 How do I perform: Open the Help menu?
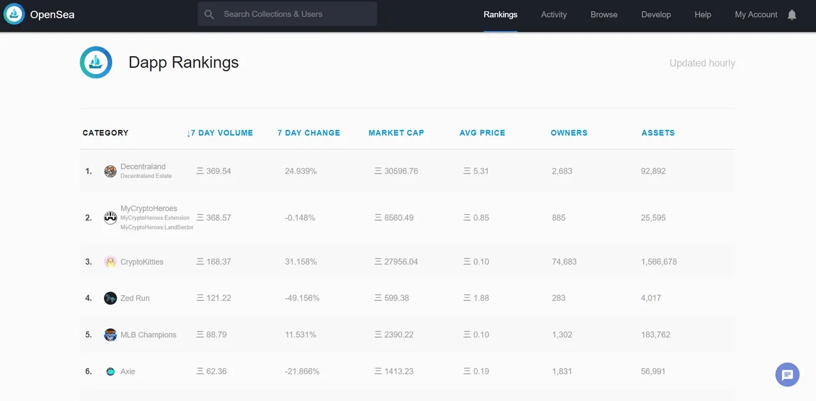coord(703,15)
